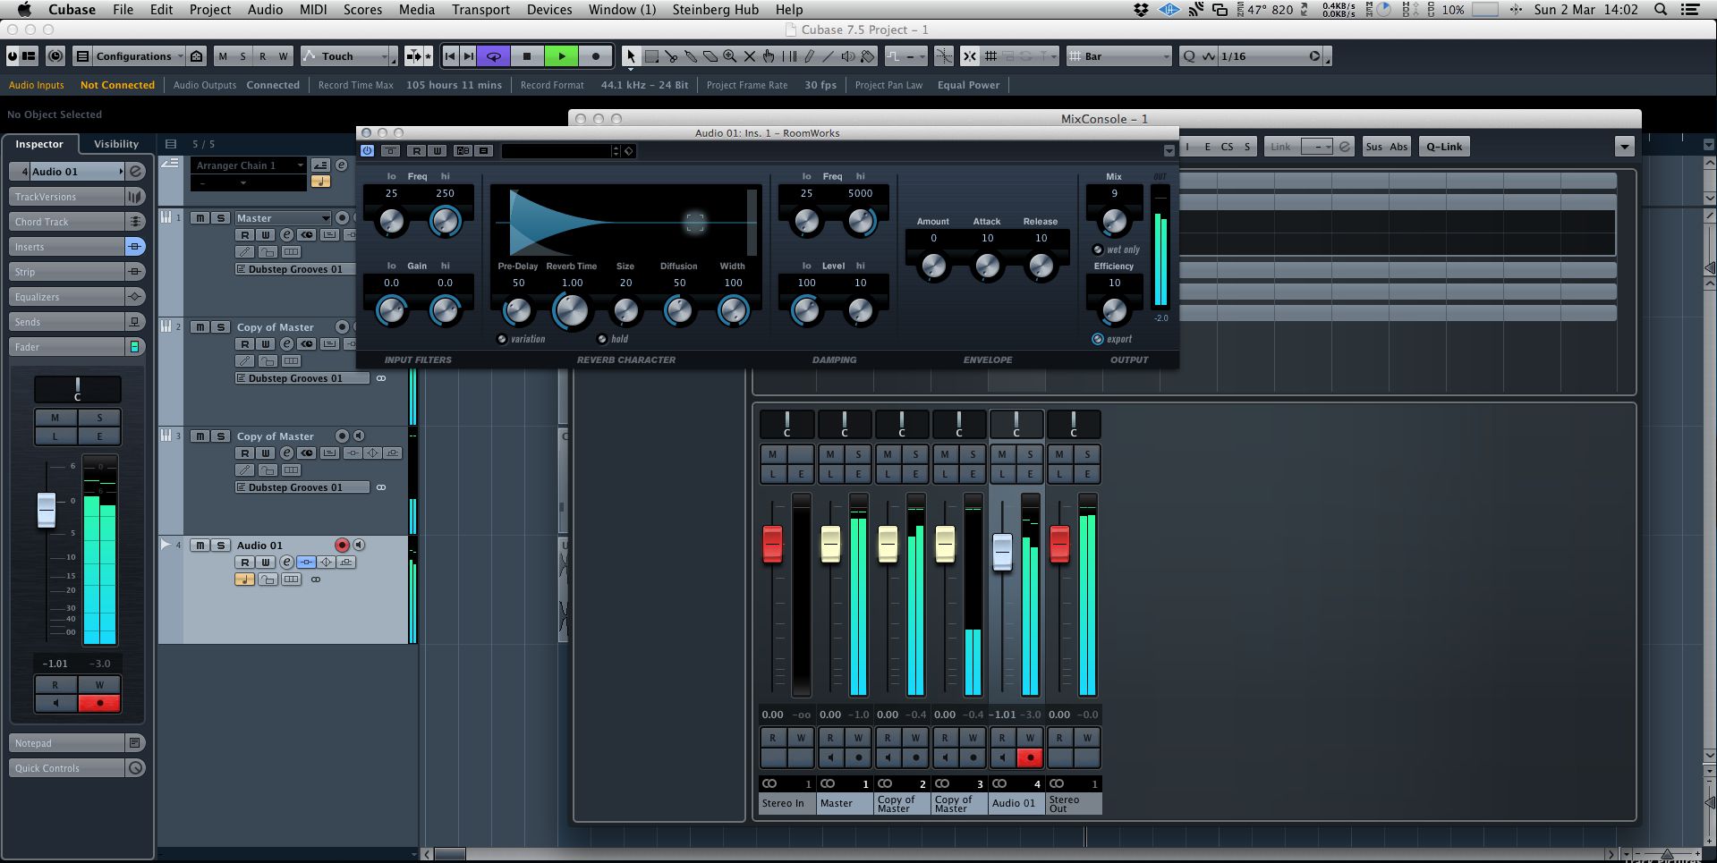Click the Sus button in MixConsole
This screenshot has height=863, width=1717.
(1374, 147)
